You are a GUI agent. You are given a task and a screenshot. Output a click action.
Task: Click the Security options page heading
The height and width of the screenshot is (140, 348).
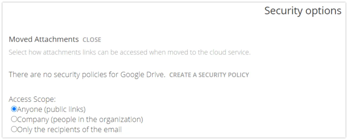coord(303,11)
